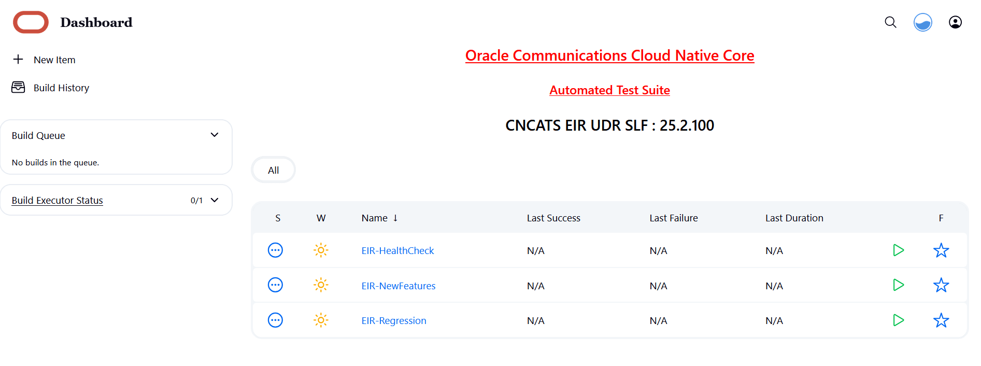This screenshot has width=981, height=366.
Task: Favorite EIR-Regression with the star
Action: pyautogui.click(x=941, y=320)
